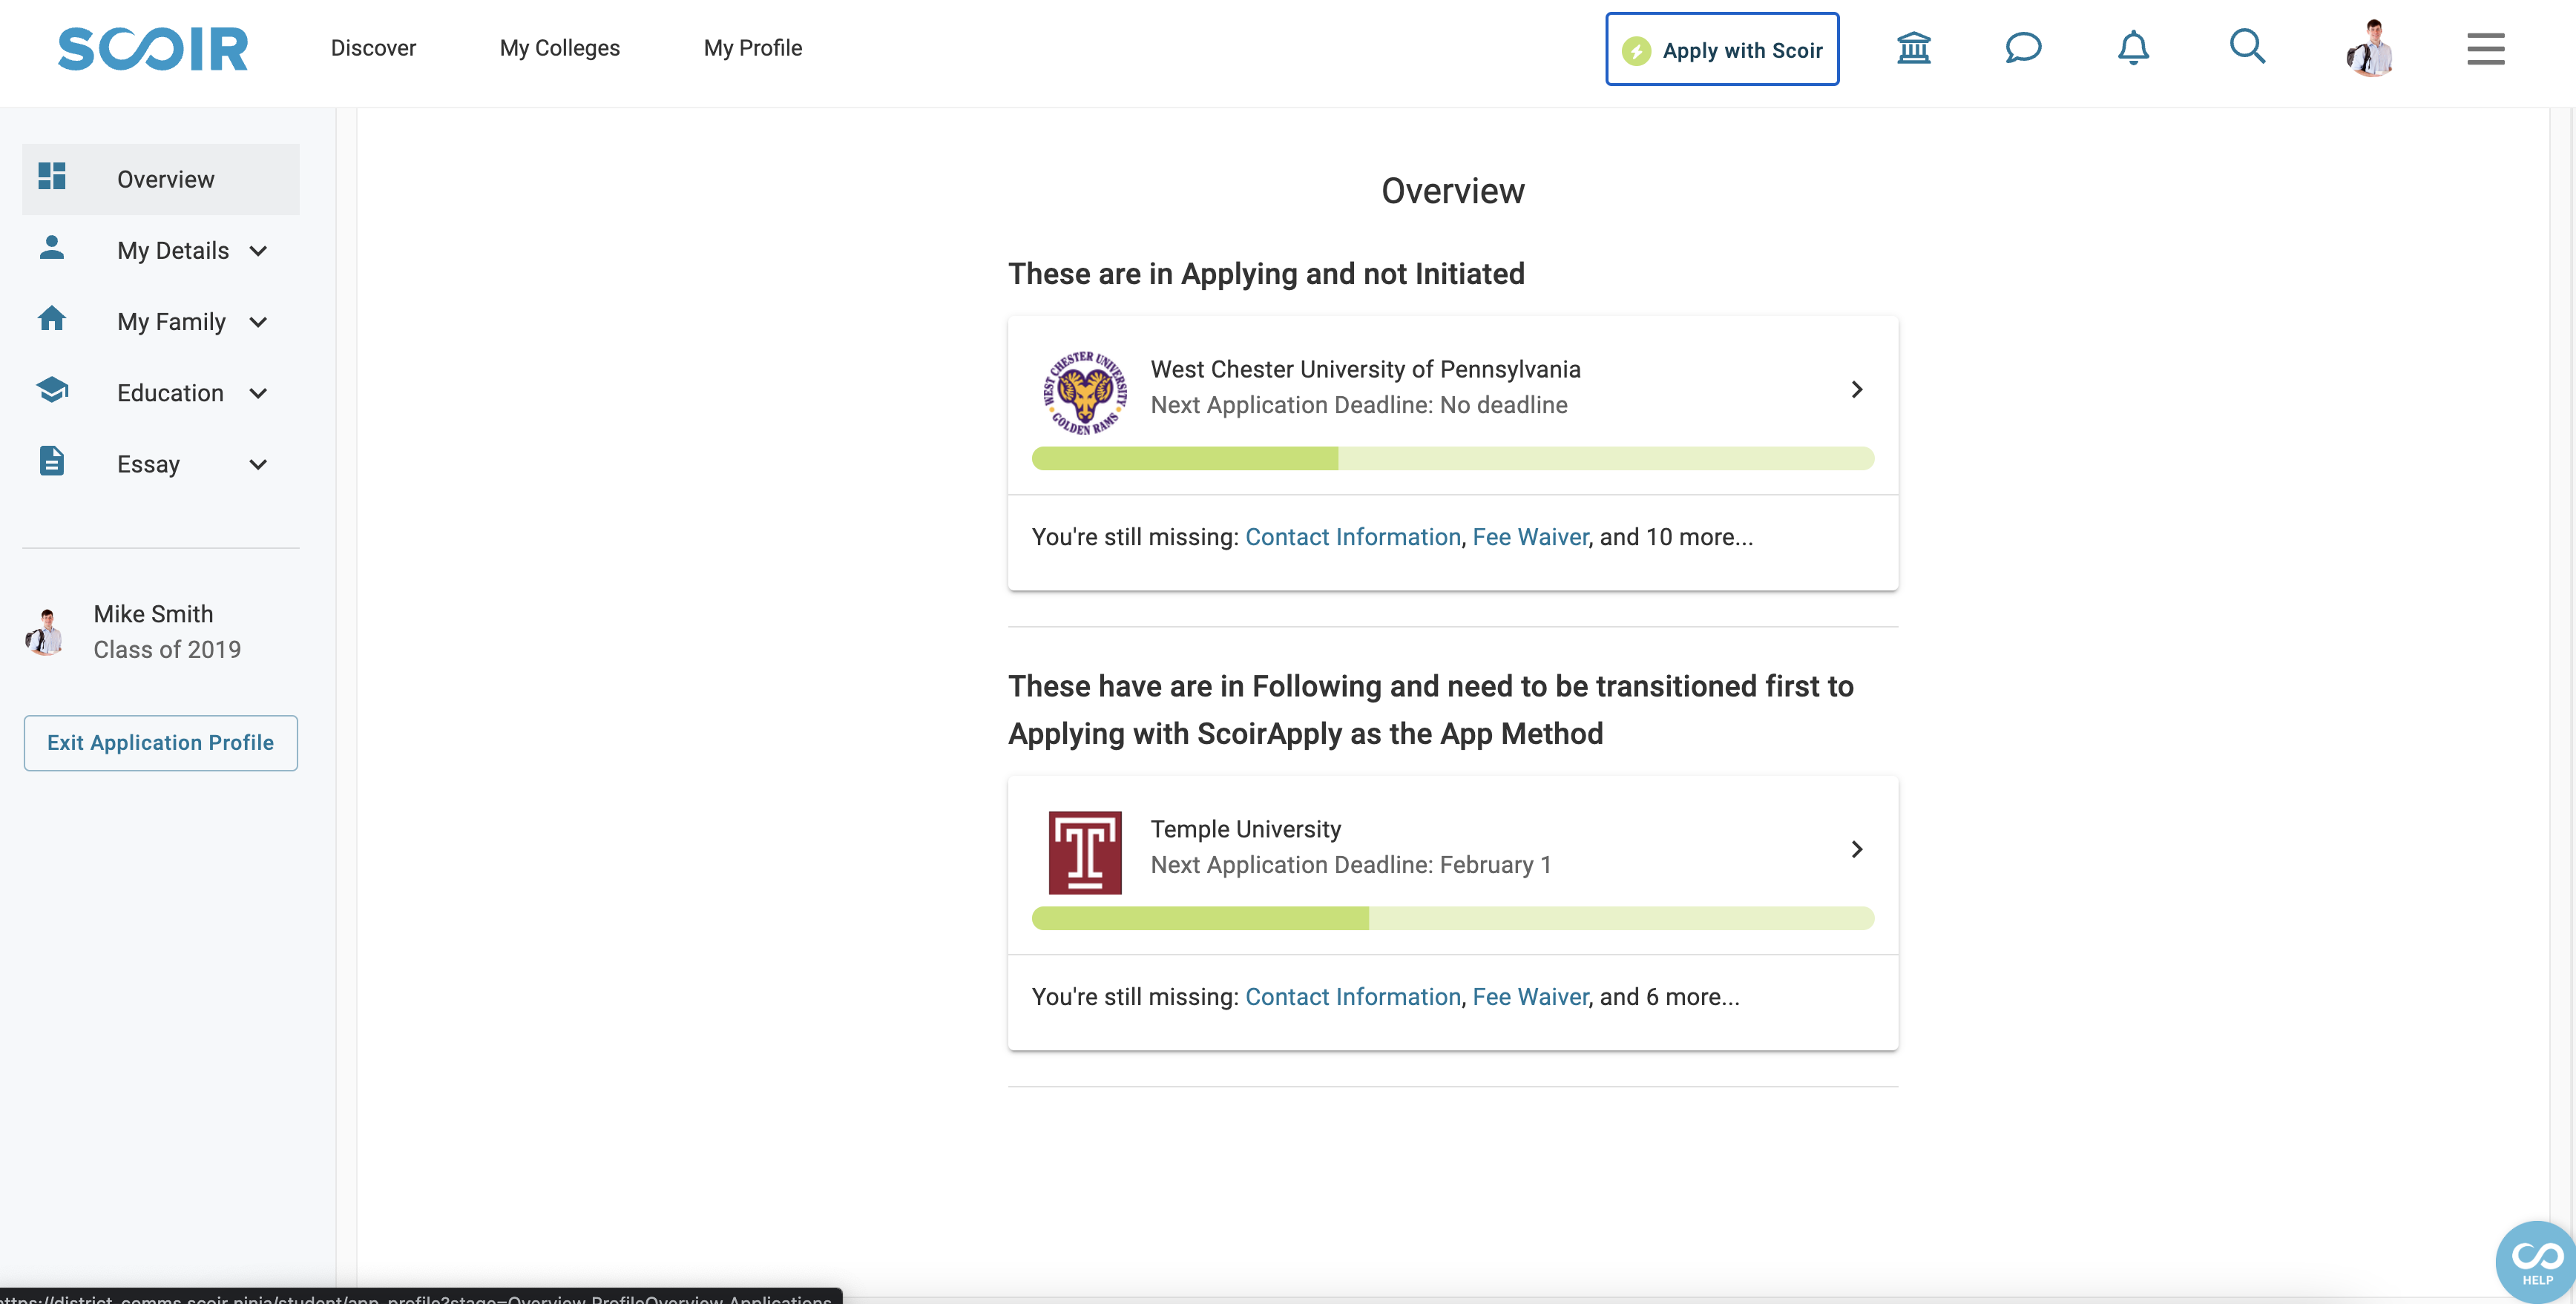Click the Education graduation cap icon
Screen dimensions: 2576x1304
click(52, 390)
